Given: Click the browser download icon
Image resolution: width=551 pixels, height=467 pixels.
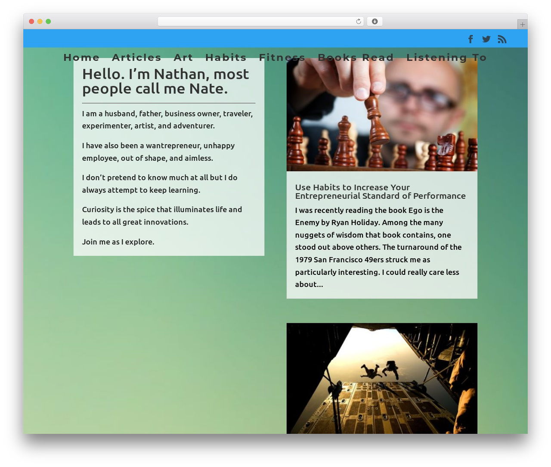Looking at the screenshot, I should pyautogui.click(x=375, y=22).
